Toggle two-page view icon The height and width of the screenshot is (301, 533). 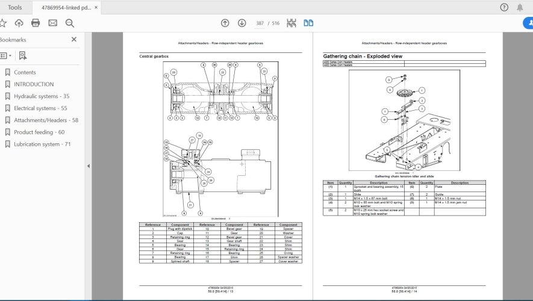coord(308,23)
